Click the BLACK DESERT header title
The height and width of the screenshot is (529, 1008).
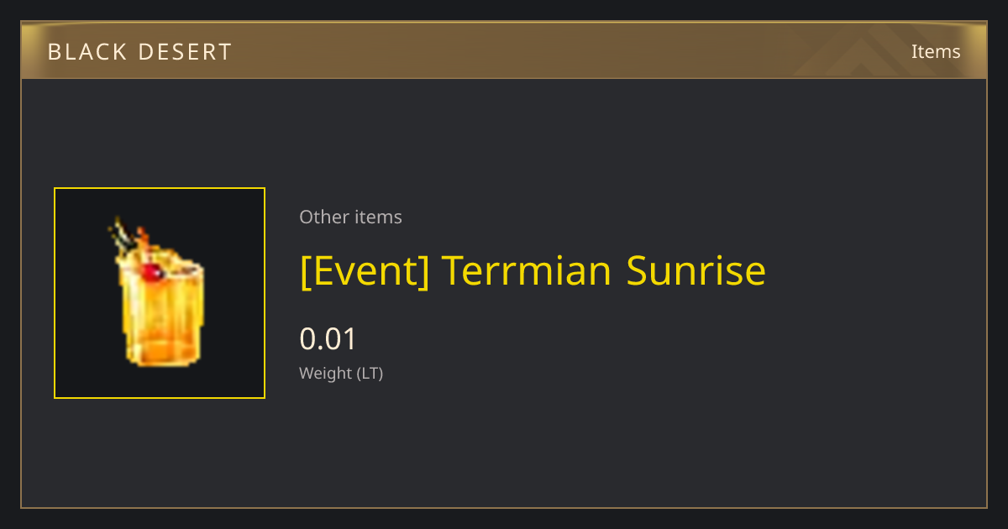139,52
